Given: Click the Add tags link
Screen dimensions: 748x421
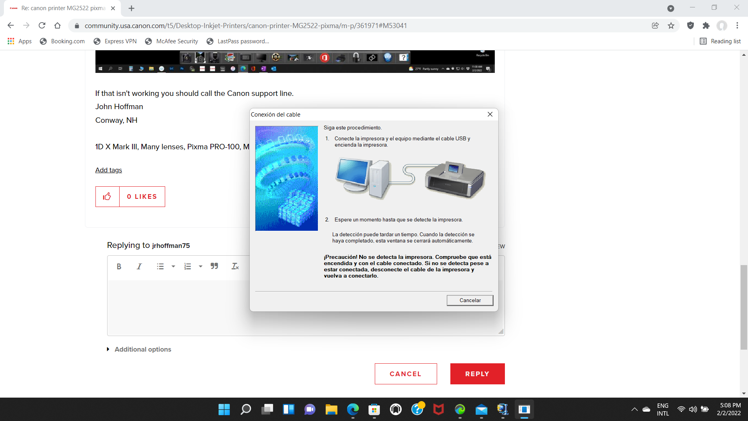Looking at the screenshot, I should [x=109, y=170].
